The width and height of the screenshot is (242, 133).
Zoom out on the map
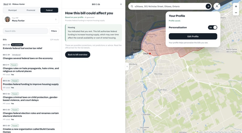[236, 13]
